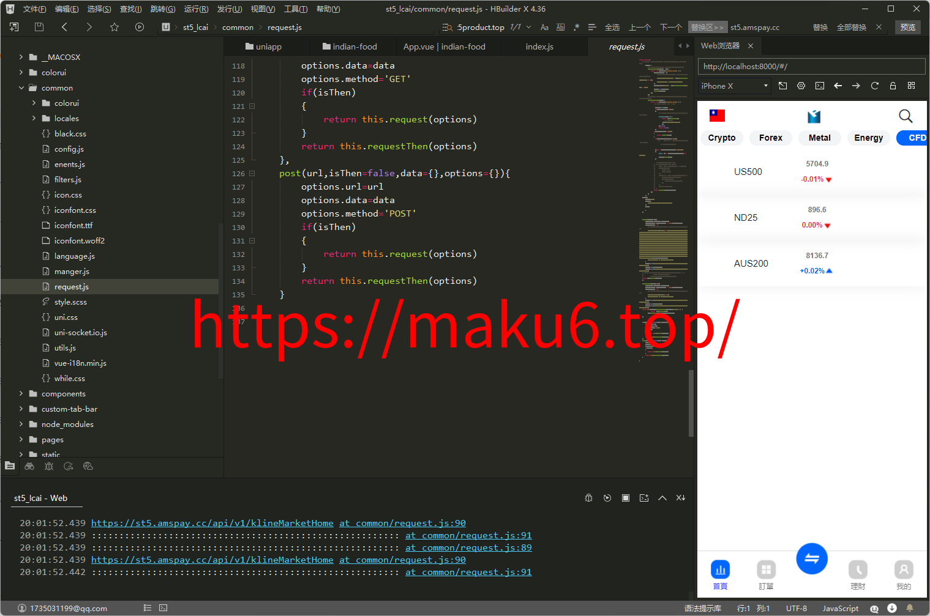Open the 运行(R) menu
The width and height of the screenshot is (930, 616).
[196, 9]
